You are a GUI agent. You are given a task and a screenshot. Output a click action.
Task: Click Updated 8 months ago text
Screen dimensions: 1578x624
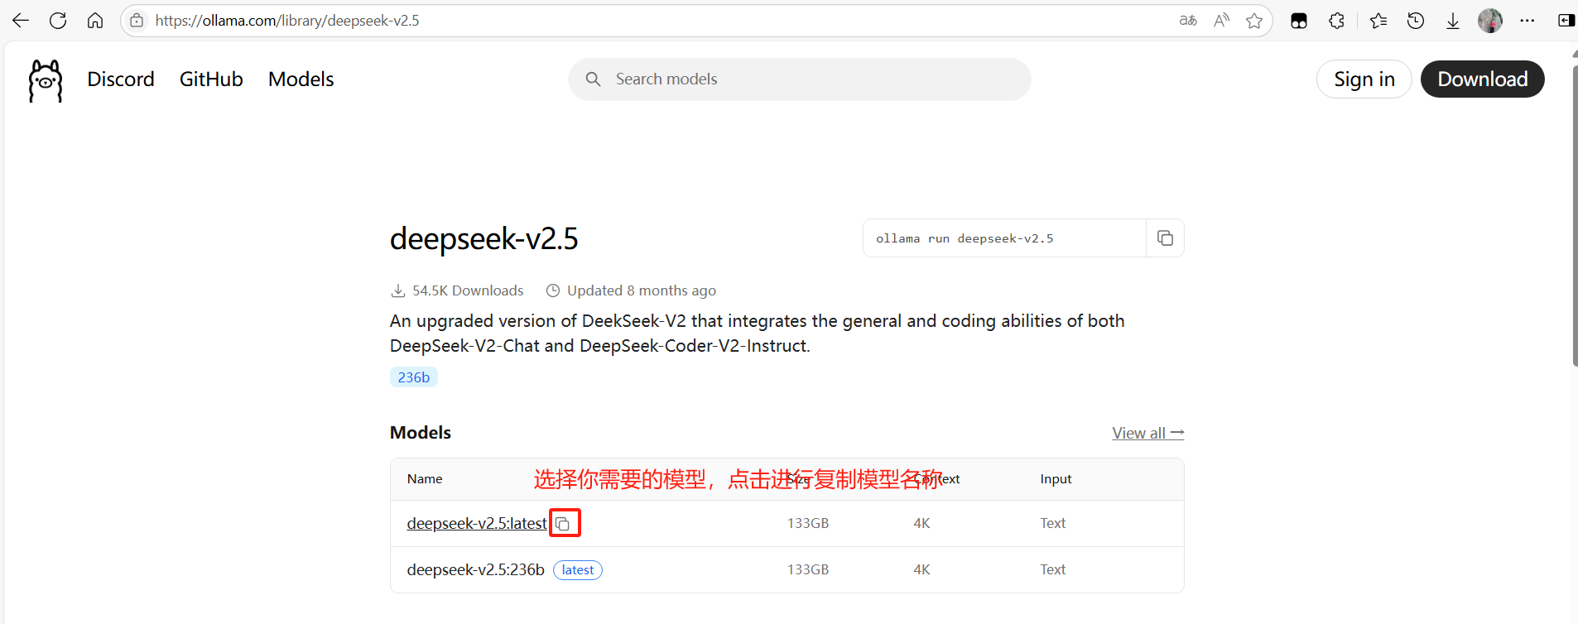[642, 290]
